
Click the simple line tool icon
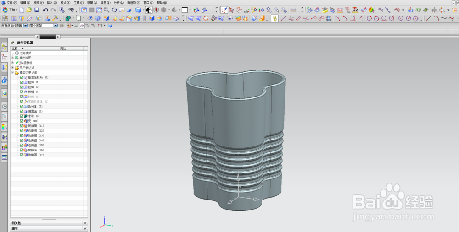pyautogui.click(x=283, y=18)
